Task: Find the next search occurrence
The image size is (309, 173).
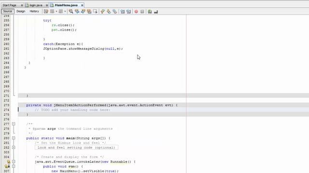Action: 83,12
